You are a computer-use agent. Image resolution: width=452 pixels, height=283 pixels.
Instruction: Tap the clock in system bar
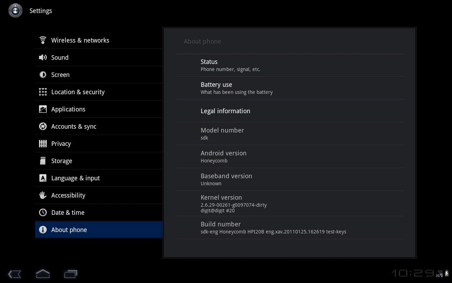413,274
